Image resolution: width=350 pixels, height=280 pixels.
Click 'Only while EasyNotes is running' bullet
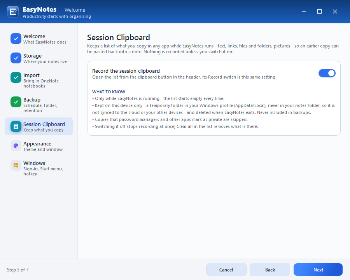(x=158, y=98)
